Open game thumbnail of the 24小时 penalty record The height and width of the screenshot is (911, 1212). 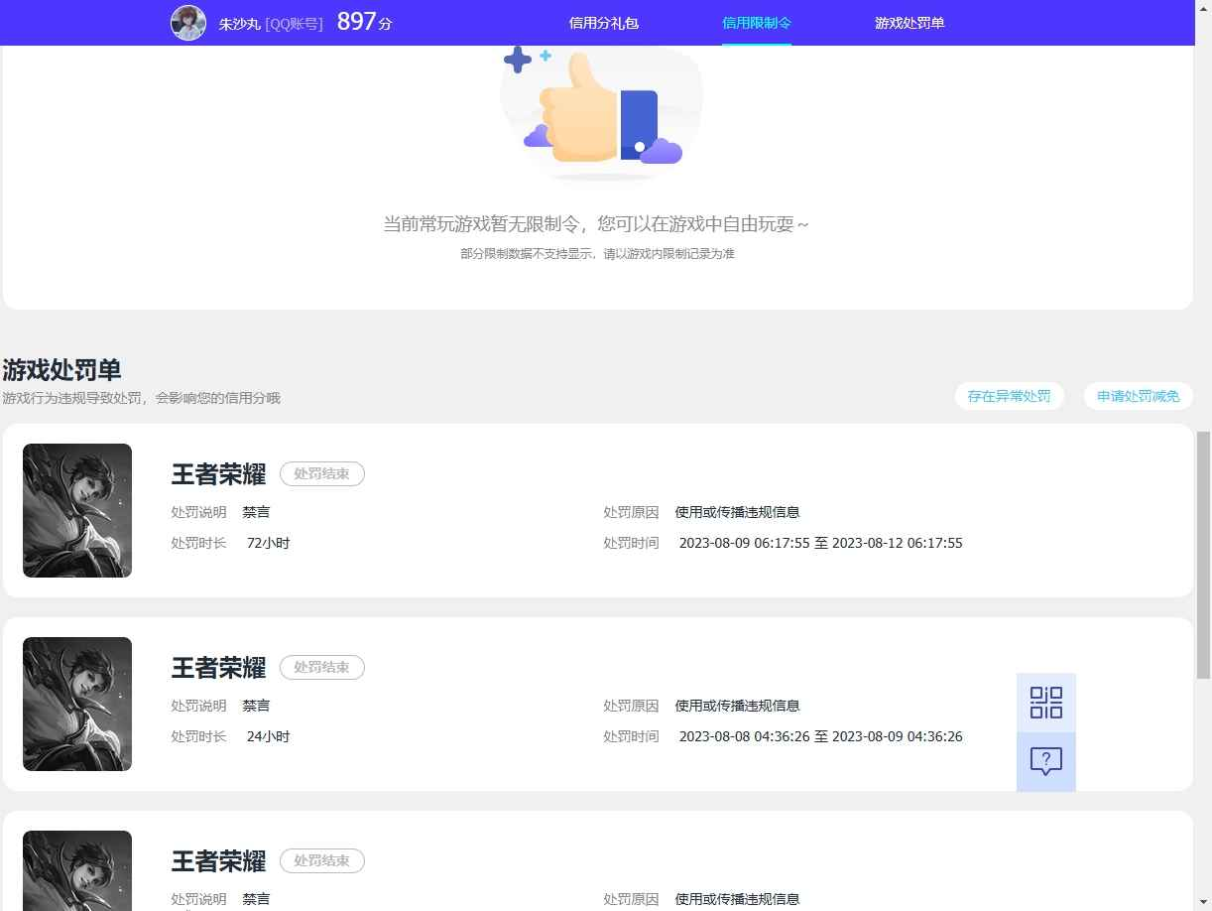point(77,704)
